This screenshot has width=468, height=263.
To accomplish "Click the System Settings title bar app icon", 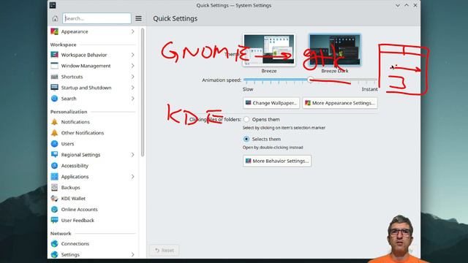I will point(53,5).
